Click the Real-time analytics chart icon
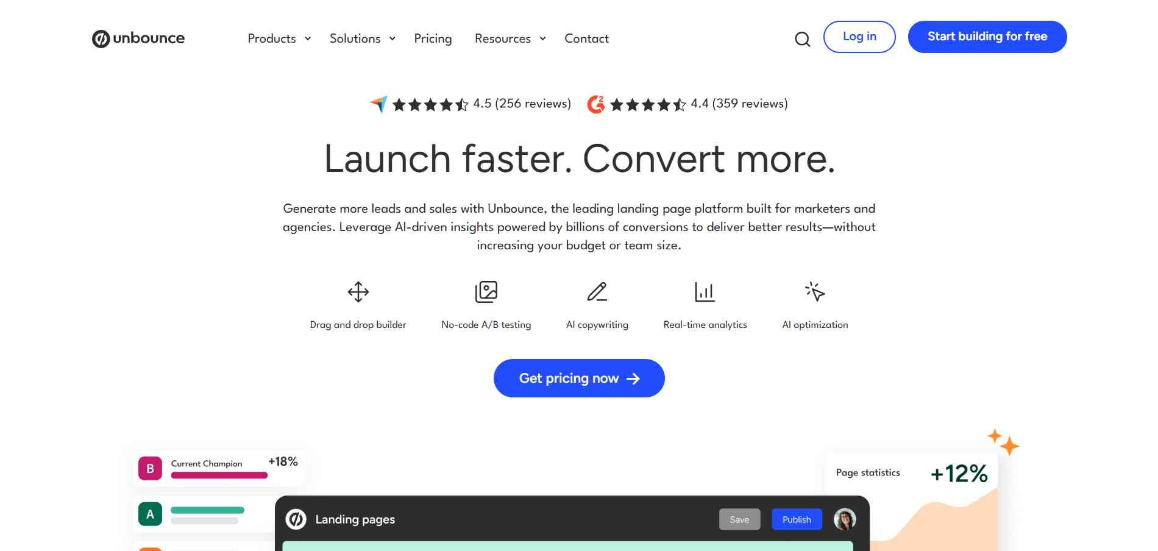The height and width of the screenshot is (551, 1158). click(705, 291)
